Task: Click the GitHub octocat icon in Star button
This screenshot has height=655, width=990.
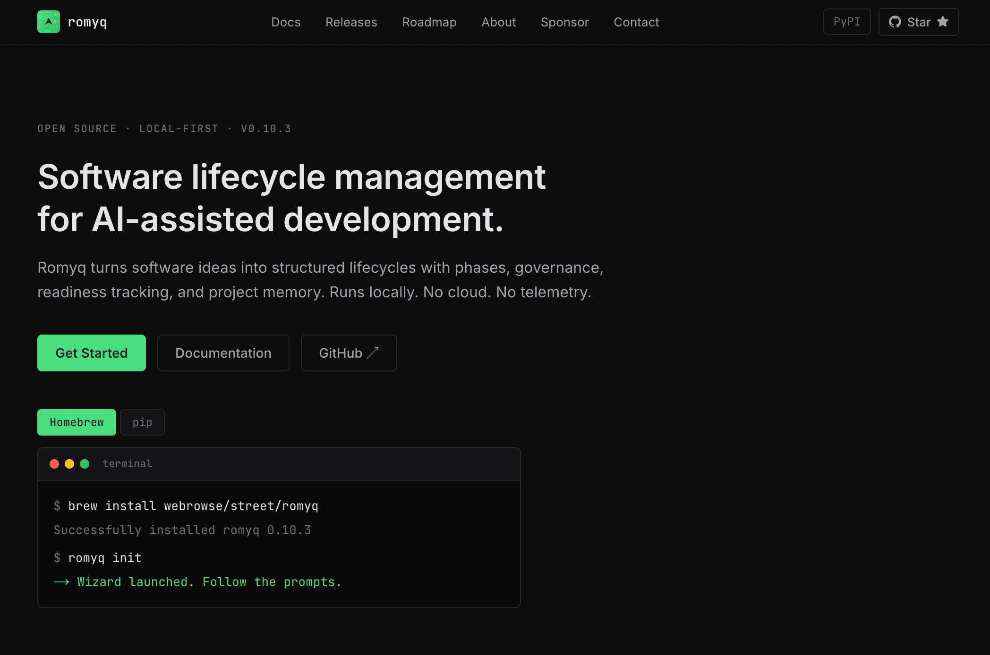Action: 895,22
